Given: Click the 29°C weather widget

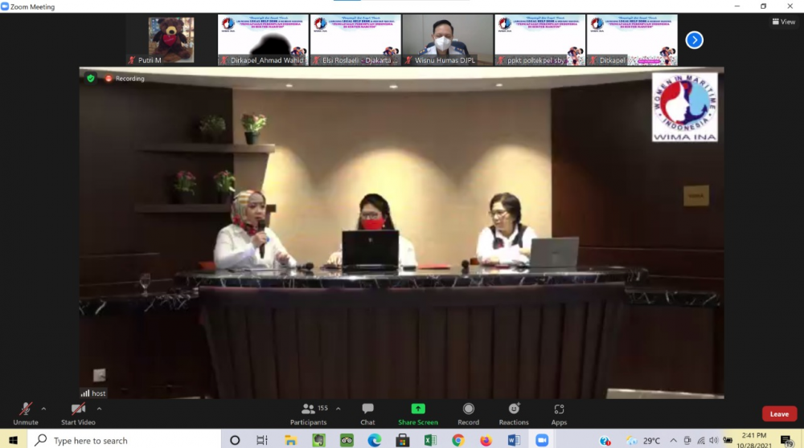Looking at the screenshot, I should tap(643, 440).
